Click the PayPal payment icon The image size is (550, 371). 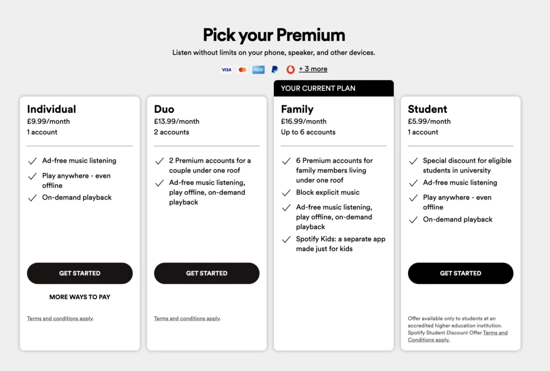274,69
